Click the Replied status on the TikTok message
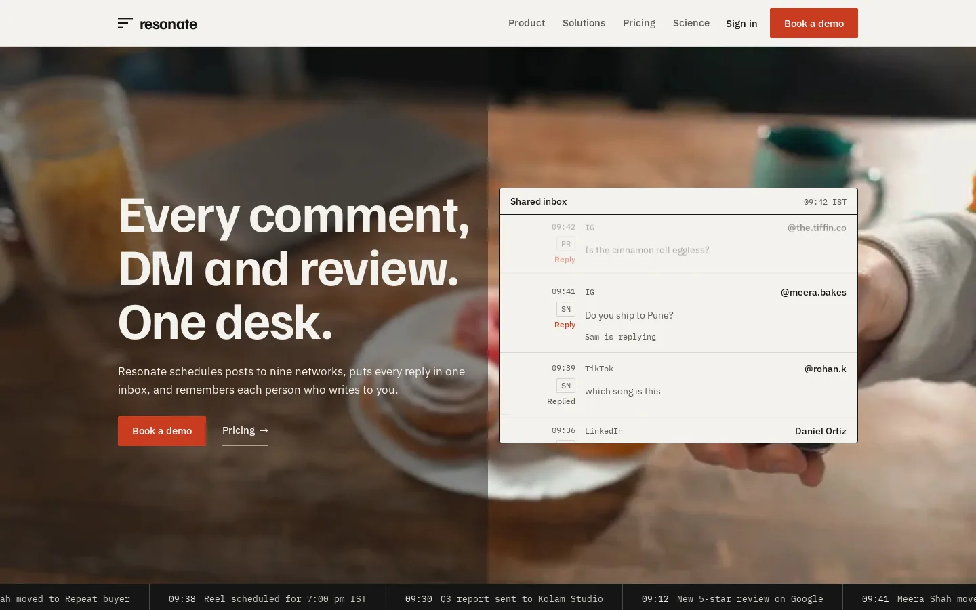976x610 pixels. coord(561,401)
